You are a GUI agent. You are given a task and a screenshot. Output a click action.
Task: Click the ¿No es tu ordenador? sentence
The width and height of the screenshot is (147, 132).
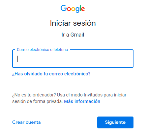tap(34, 95)
